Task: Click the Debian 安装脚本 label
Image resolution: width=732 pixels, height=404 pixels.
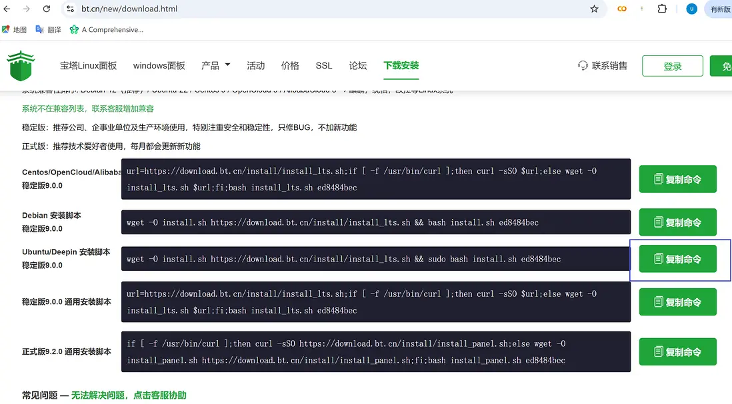Action: click(x=51, y=215)
